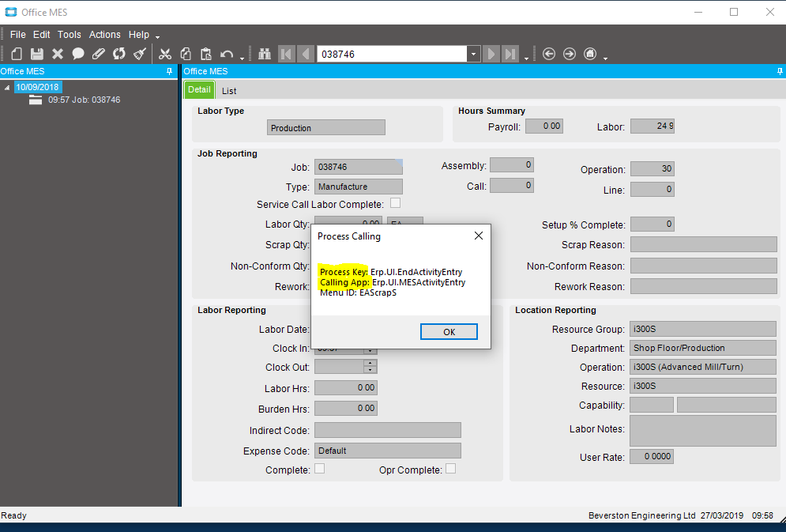Toggle the Opr Complete checkbox
Screen dimensions: 786x532
[x=450, y=468]
